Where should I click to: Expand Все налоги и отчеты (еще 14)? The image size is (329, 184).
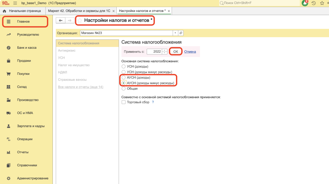[81, 87]
